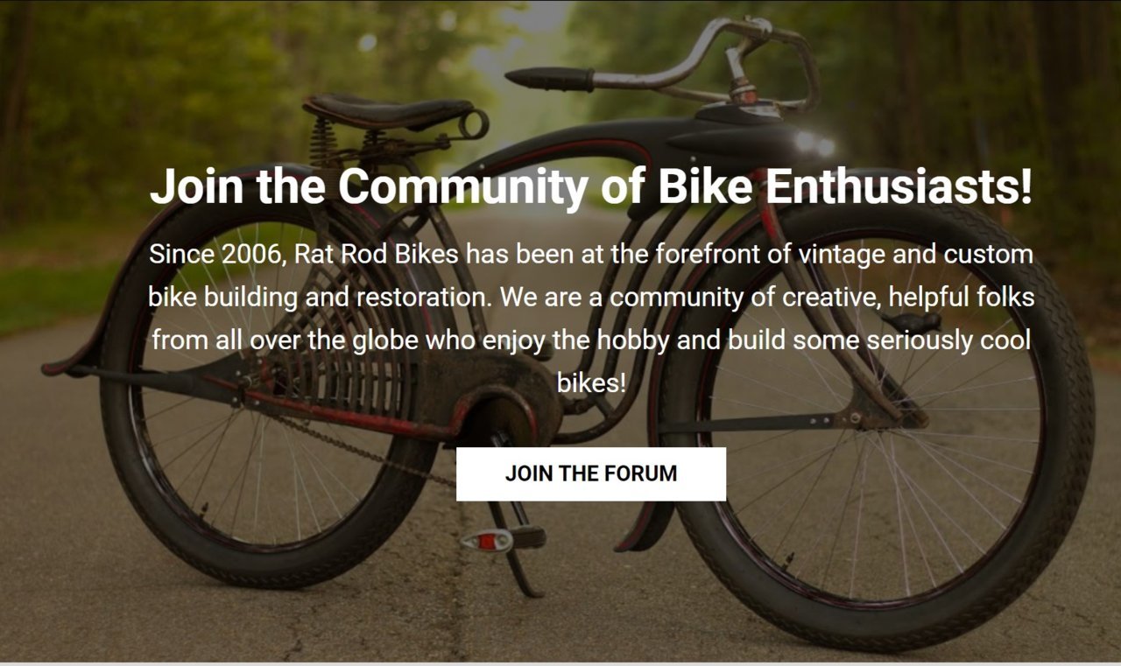1121x666 pixels.
Task: Click the saddle coil springs
Action: pos(324,144)
